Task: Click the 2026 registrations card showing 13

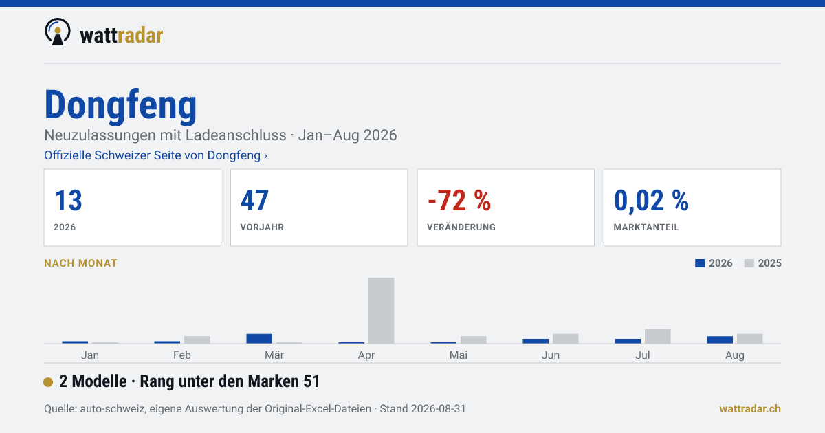Action: (x=133, y=208)
